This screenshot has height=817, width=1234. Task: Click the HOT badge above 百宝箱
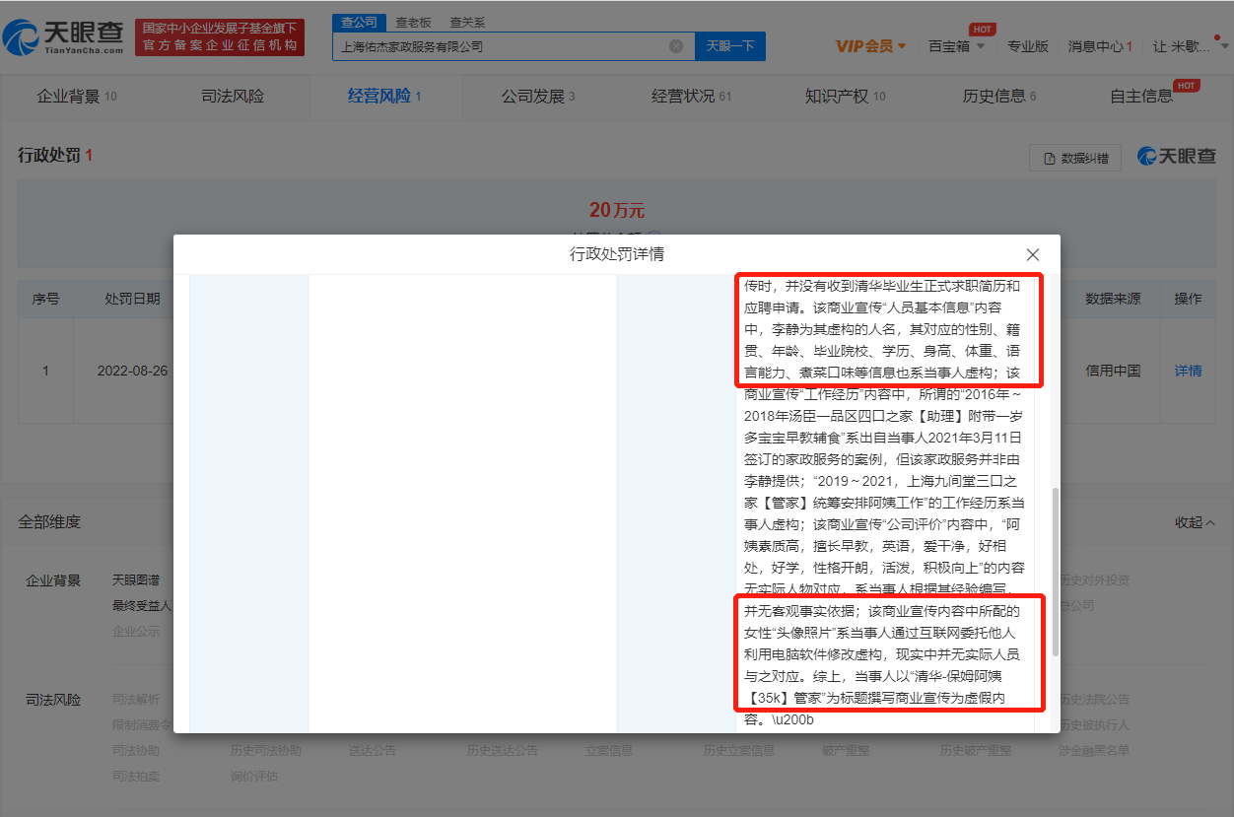pyautogui.click(x=982, y=30)
